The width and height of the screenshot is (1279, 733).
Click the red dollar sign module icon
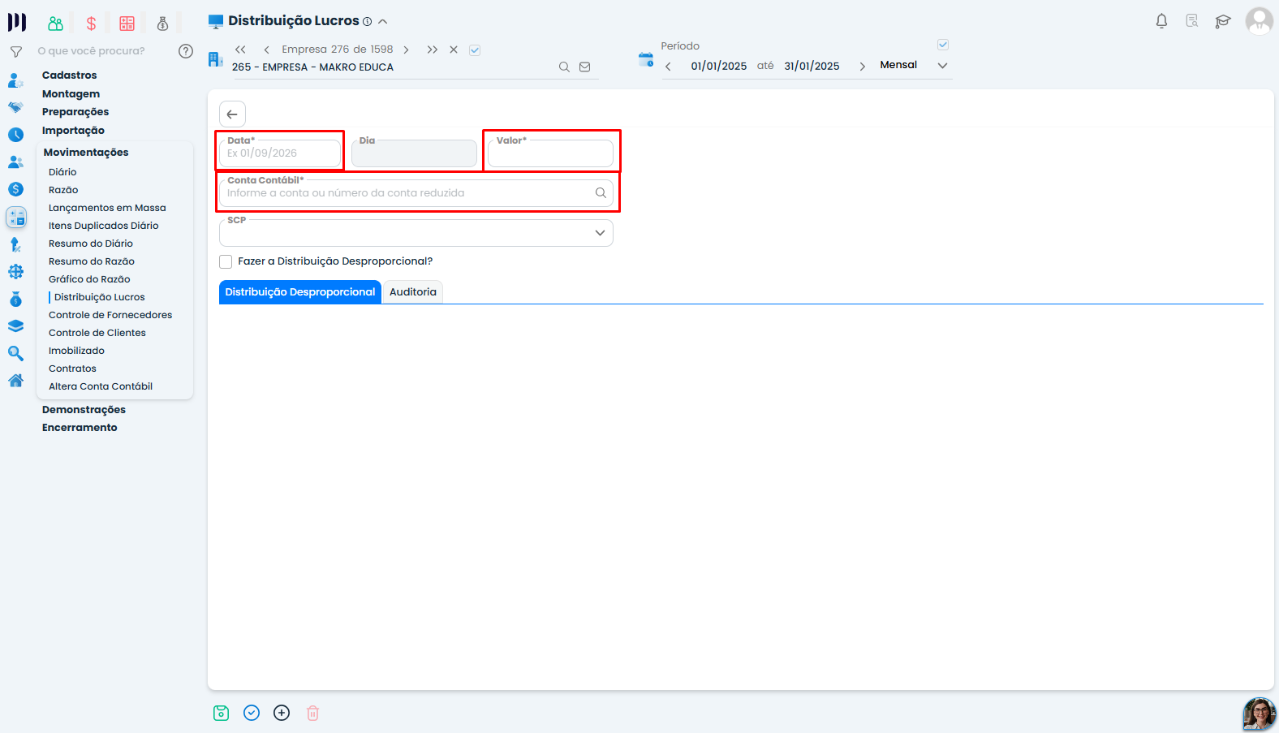[91, 24]
